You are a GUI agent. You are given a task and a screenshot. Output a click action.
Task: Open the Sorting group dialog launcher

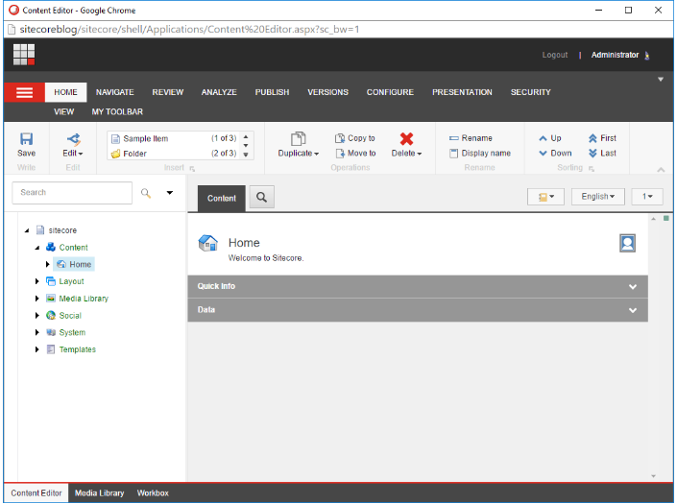[x=592, y=169]
